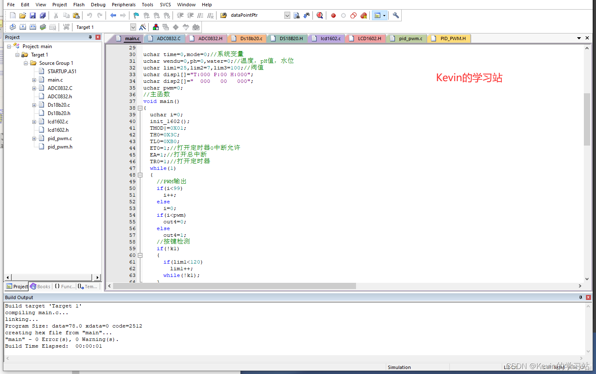Build target files with the Build icon
Image resolution: width=596 pixels, height=374 pixels.
click(23, 27)
